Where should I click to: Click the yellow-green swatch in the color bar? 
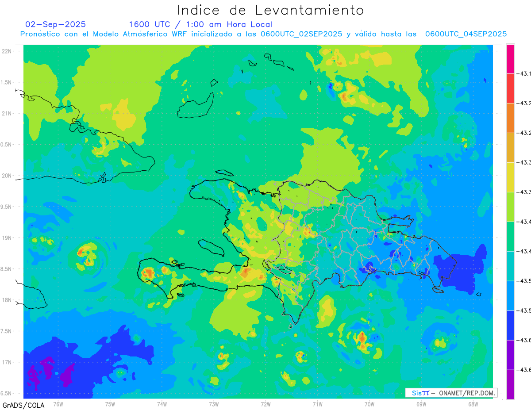tap(510, 207)
